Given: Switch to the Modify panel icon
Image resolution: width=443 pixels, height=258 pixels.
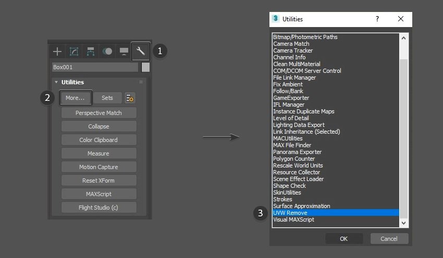Looking at the screenshot, I should pos(74,51).
